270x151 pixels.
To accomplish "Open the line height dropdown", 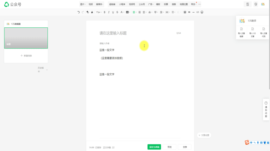I will (x=161, y=12).
